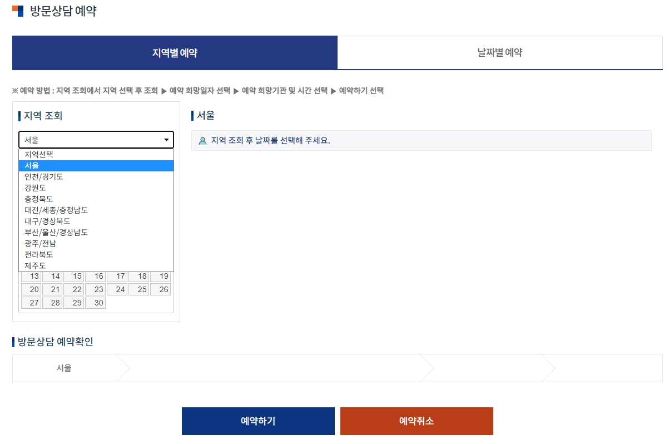669x444 pixels.
Task: Pick calendar date 22
Action: pyautogui.click(x=74, y=289)
